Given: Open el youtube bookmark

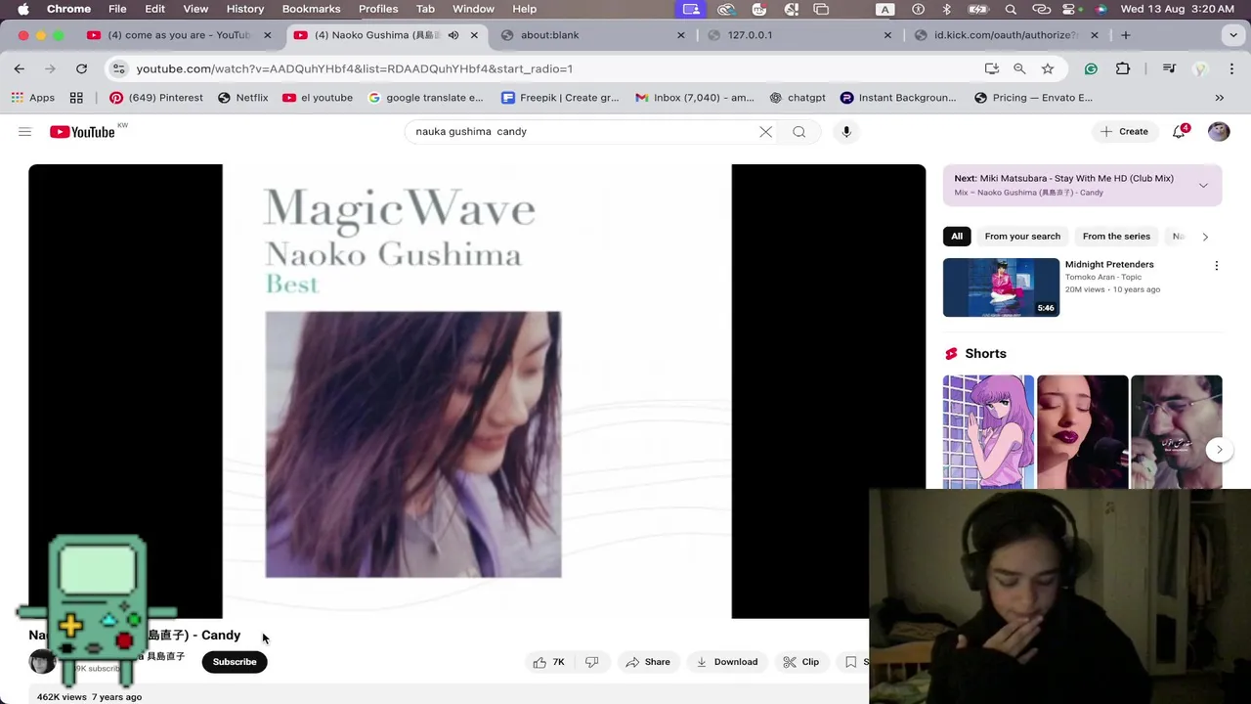Looking at the screenshot, I should pyautogui.click(x=318, y=98).
